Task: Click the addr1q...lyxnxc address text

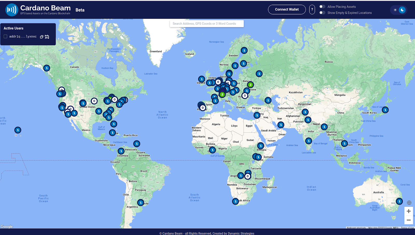Action: [x=23, y=37]
